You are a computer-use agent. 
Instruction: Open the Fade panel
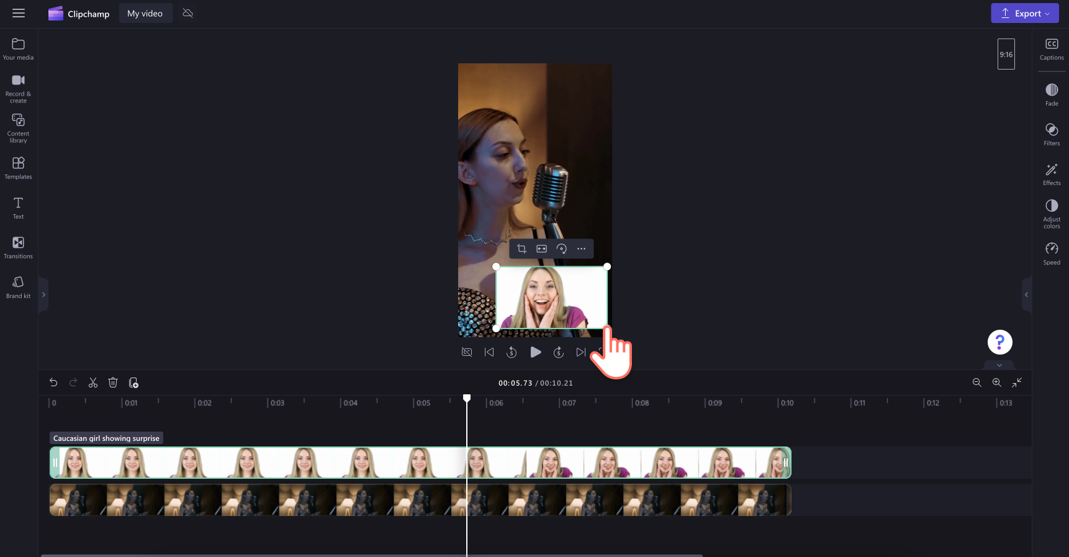(x=1052, y=95)
